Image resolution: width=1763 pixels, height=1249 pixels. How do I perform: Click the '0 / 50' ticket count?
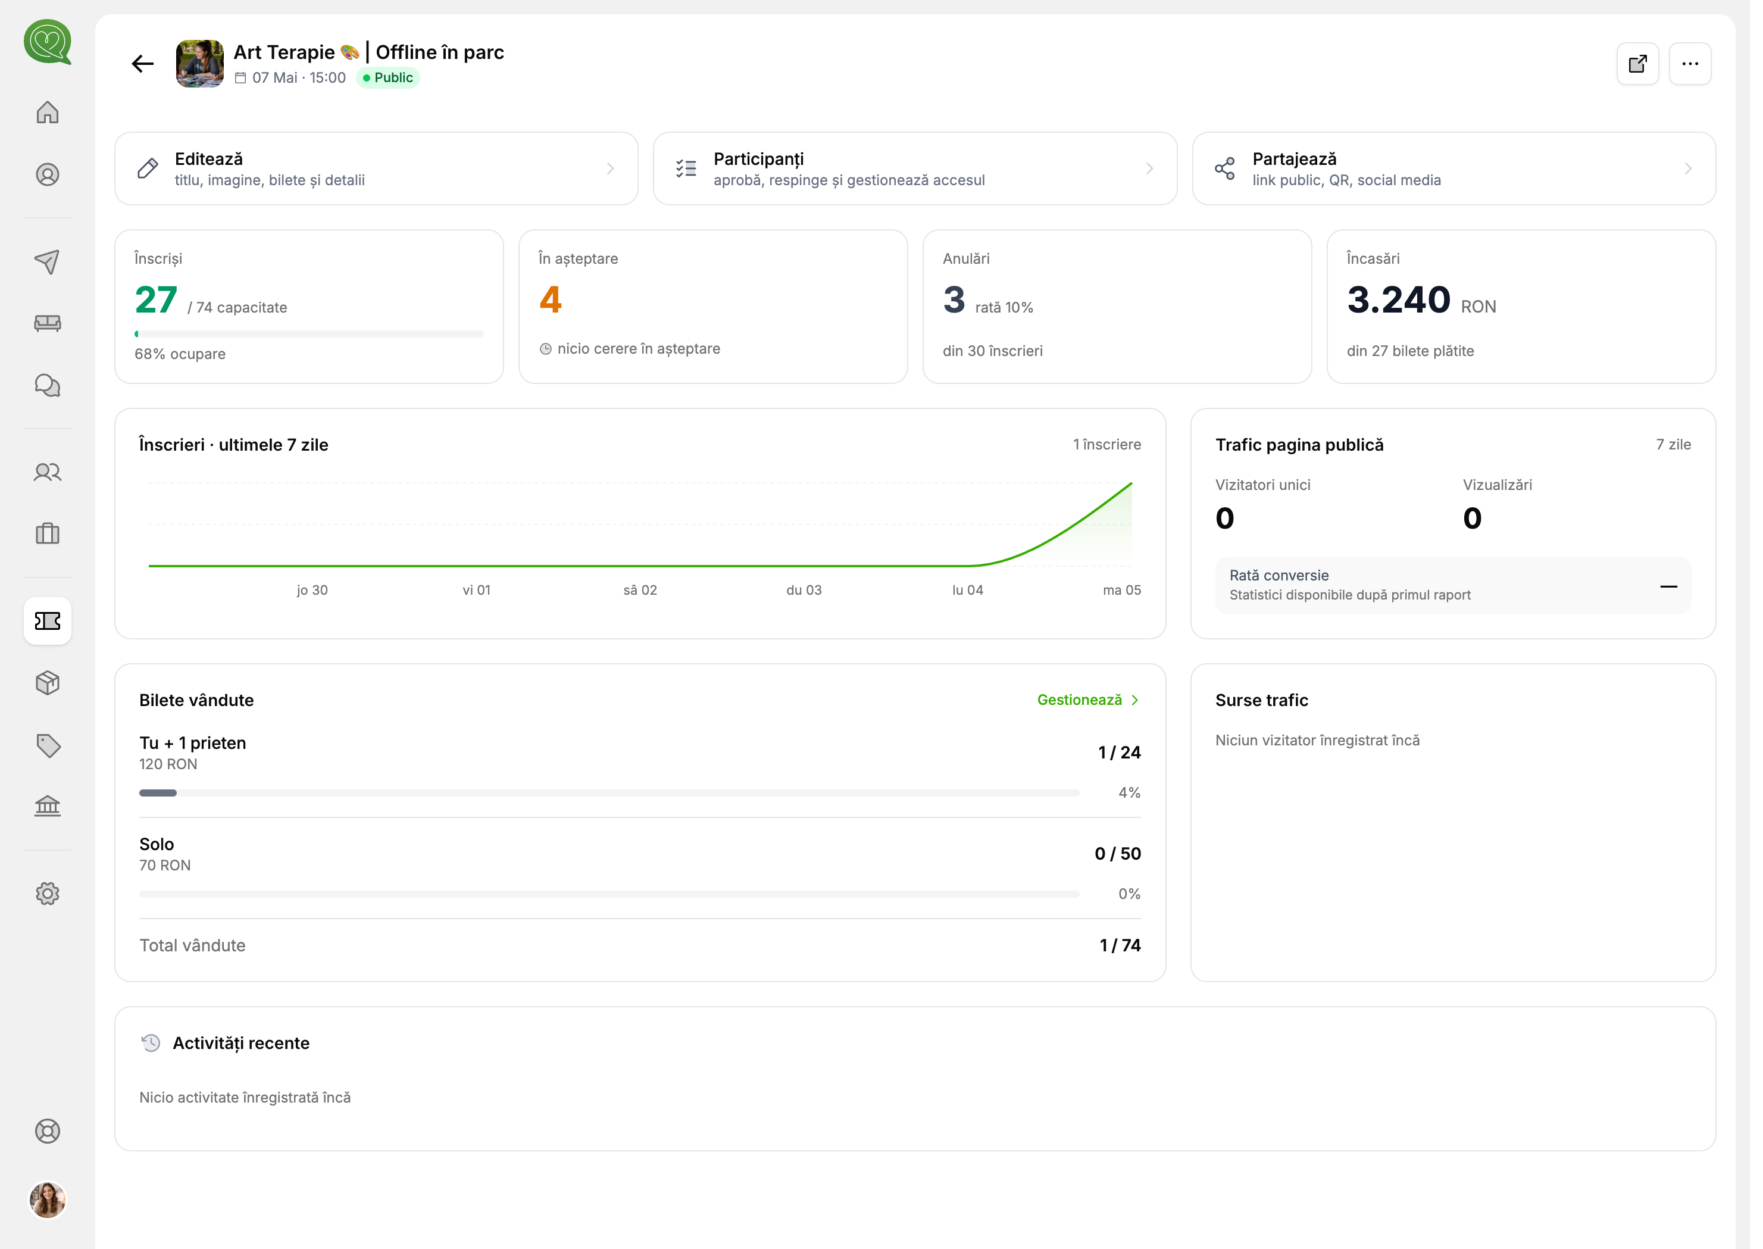tap(1118, 854)
